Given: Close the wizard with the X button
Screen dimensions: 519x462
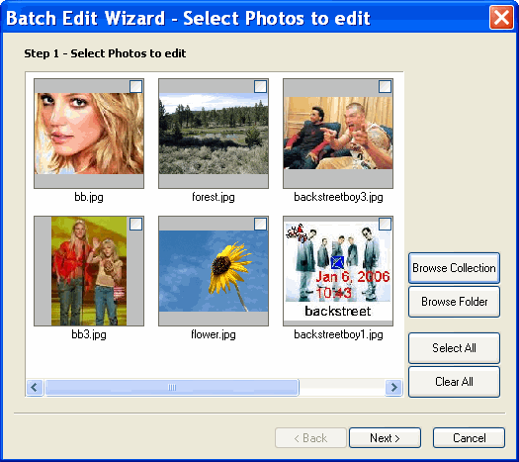Looking at the screenshot, I should pyautogui.click(x=501, y=17).
